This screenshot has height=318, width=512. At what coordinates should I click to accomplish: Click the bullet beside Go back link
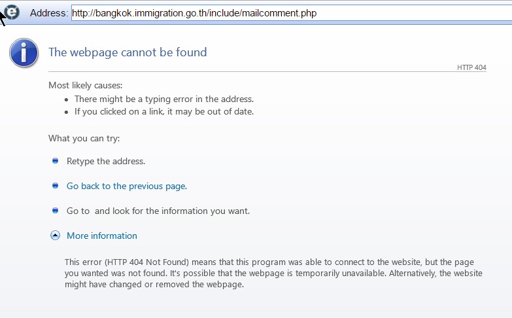[55, 186]
